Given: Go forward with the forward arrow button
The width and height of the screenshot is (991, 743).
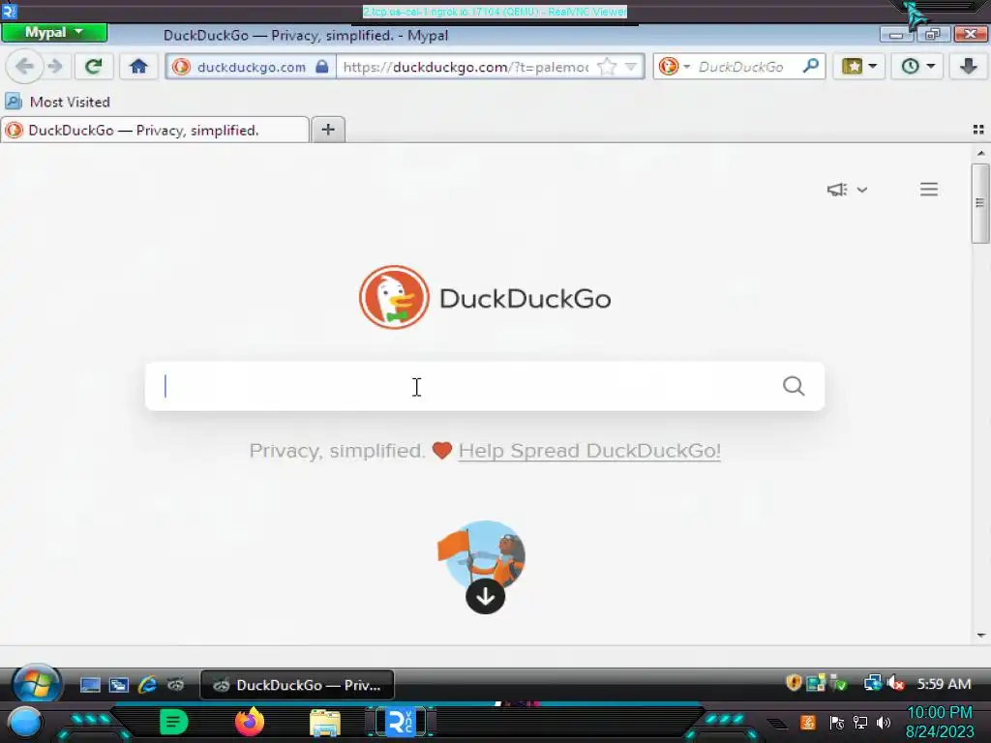Looking at the screenshot, I should tap(55, 67).
